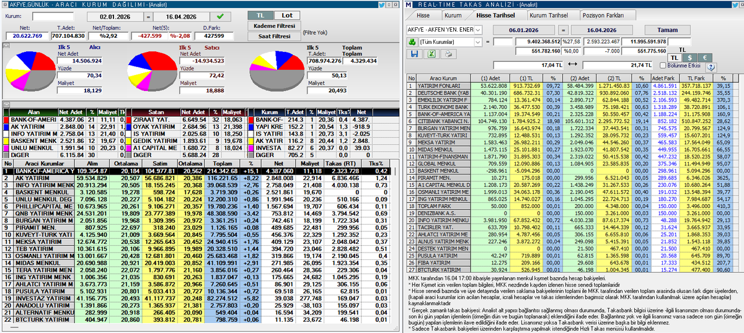744x333 pixels.
Task: Click the green clover institution-group icon
Action: click(x=412, y=42)
